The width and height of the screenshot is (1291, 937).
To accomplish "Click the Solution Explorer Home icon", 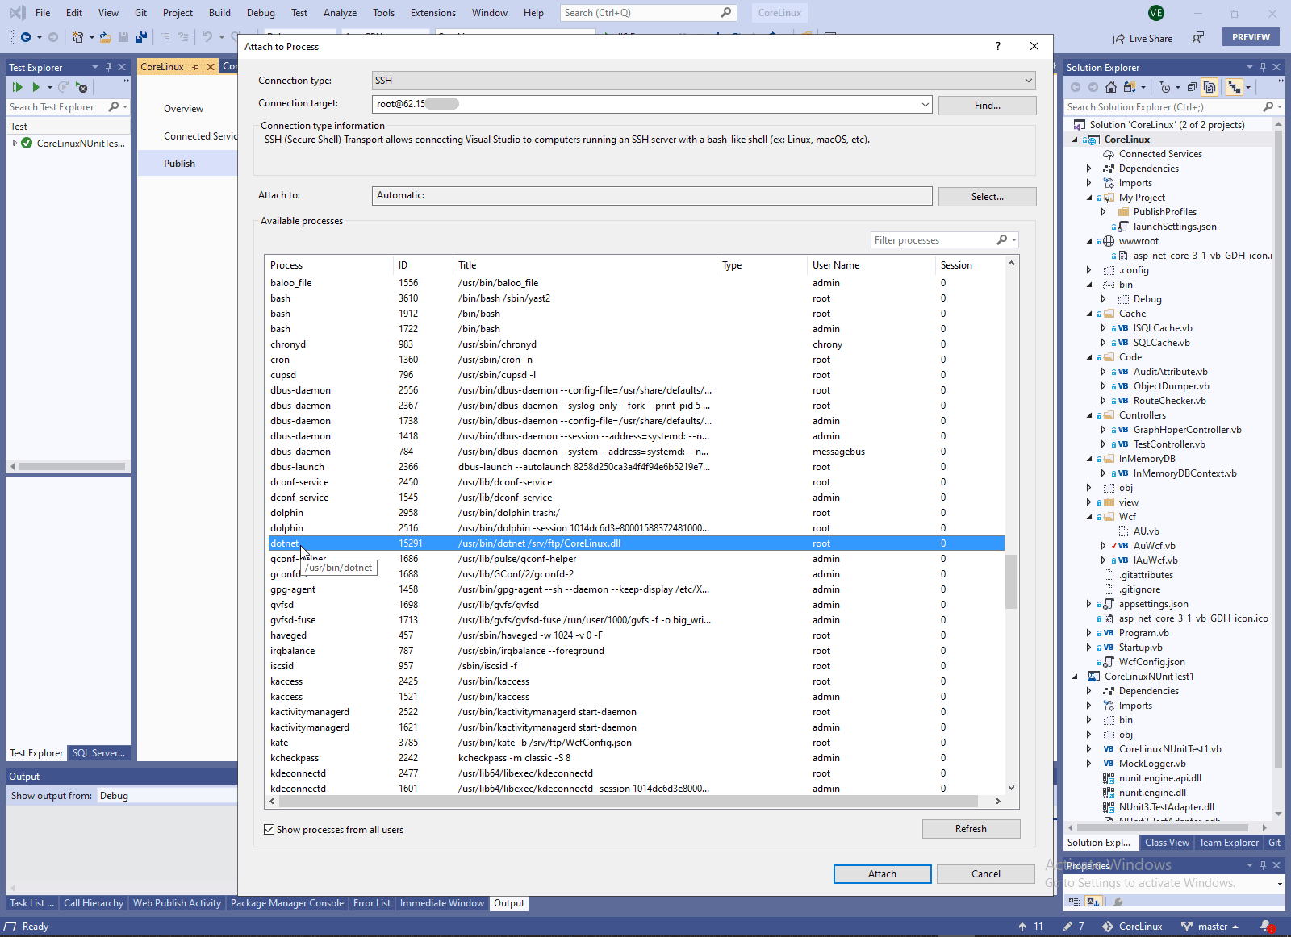I will pyautogui.click(x=1111, y=87).
